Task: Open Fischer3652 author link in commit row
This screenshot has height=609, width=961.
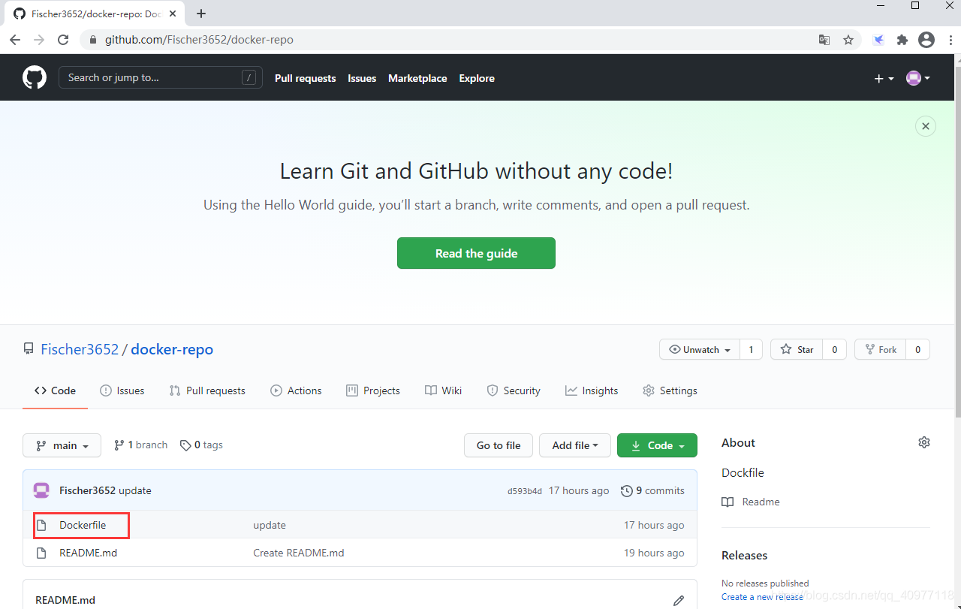Action: point(87,490)
